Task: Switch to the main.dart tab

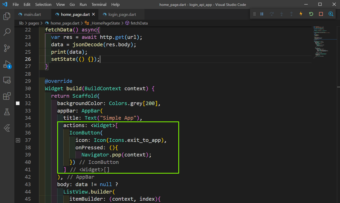Action: tap(32, 15)
